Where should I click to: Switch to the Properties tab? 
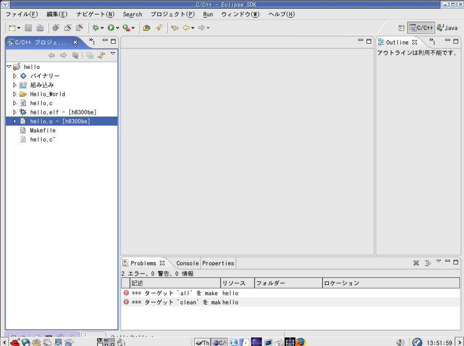pos(218,263)
